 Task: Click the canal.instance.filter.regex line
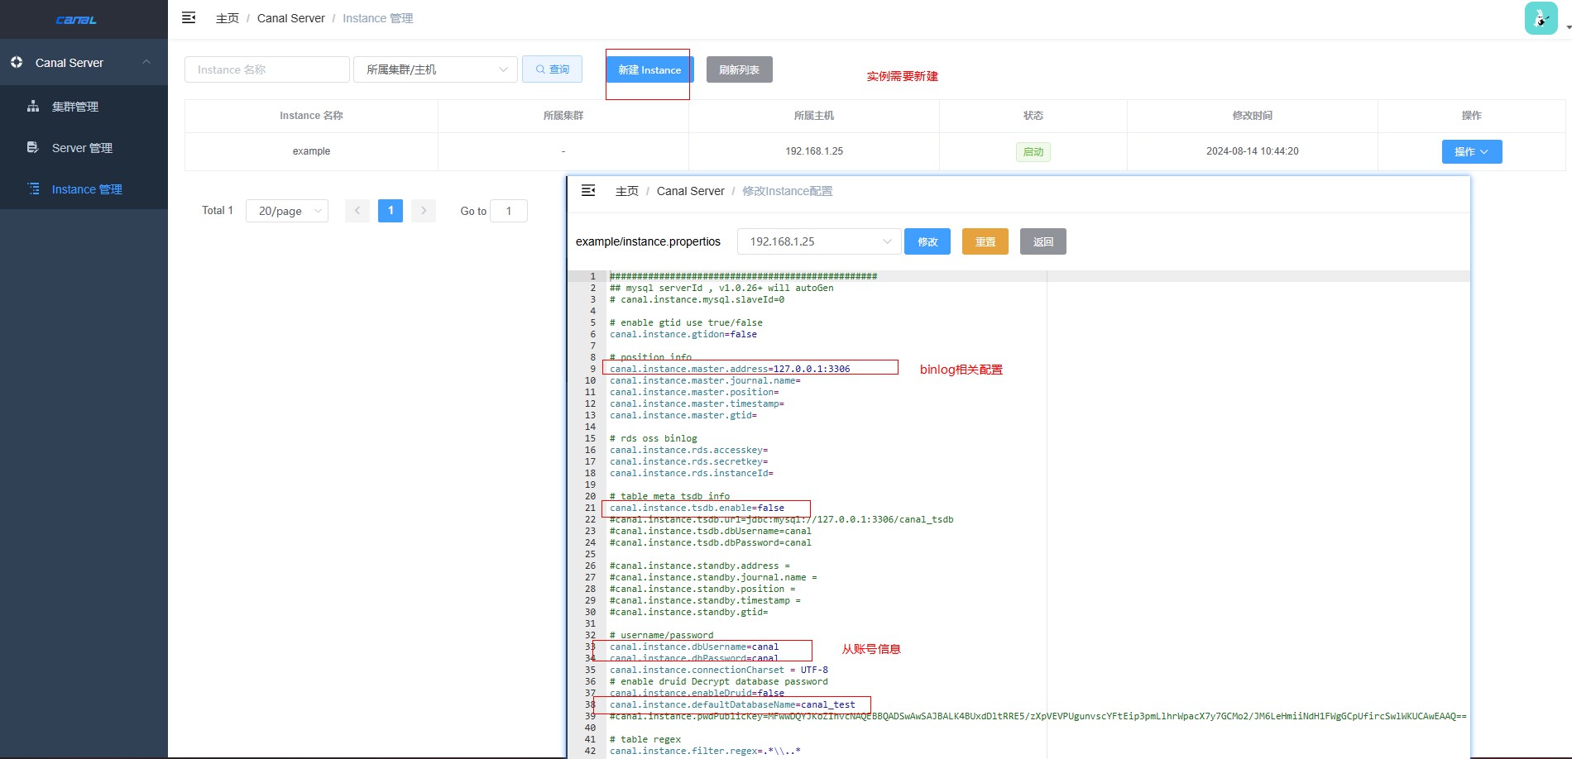click(x=705, y=751)
